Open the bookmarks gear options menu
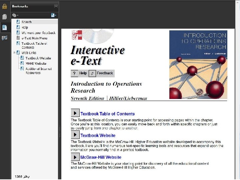Image resolution: width=240 pixels, height=180 pixels. tap(15, 15)
